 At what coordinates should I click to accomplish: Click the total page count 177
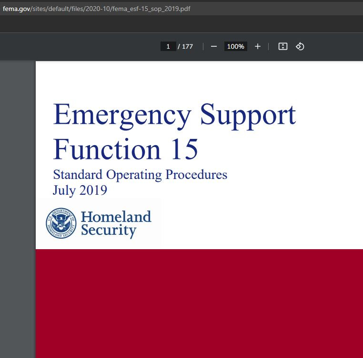click(x=187, y=47)
